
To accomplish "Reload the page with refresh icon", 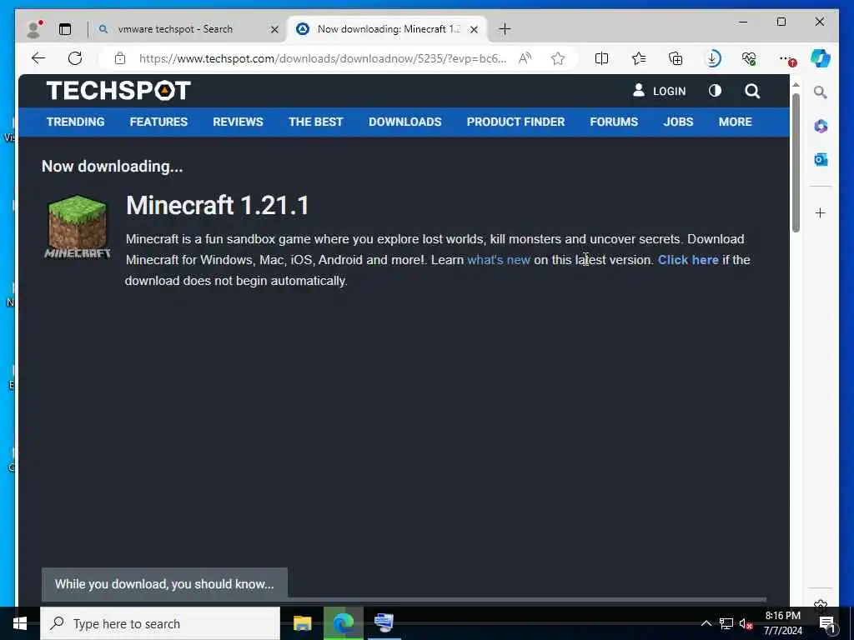I will (x=75, y=58).
